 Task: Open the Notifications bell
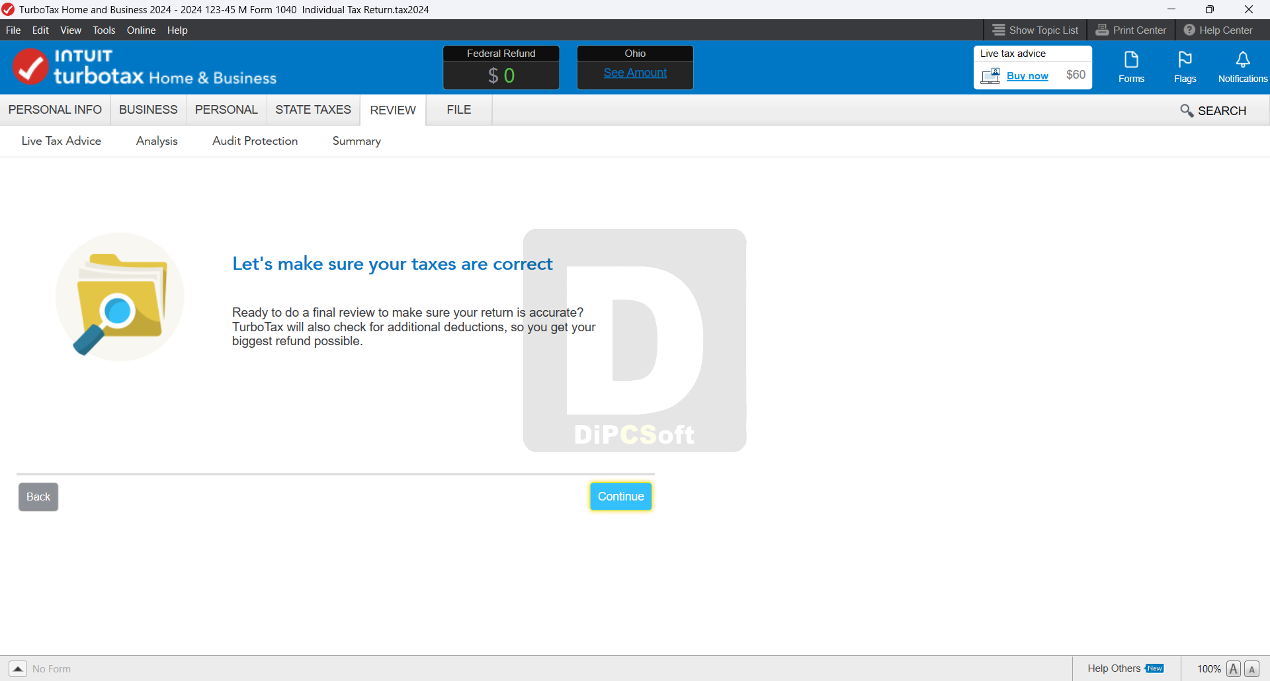[x=1243, y=67]
